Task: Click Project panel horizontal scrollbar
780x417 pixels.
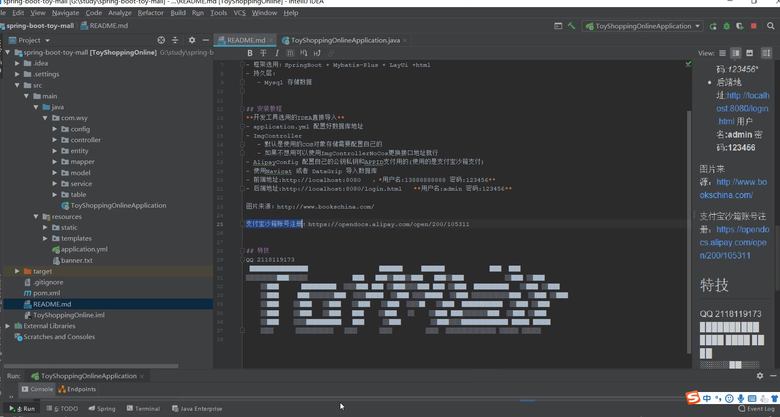Action: coord(91,366)
